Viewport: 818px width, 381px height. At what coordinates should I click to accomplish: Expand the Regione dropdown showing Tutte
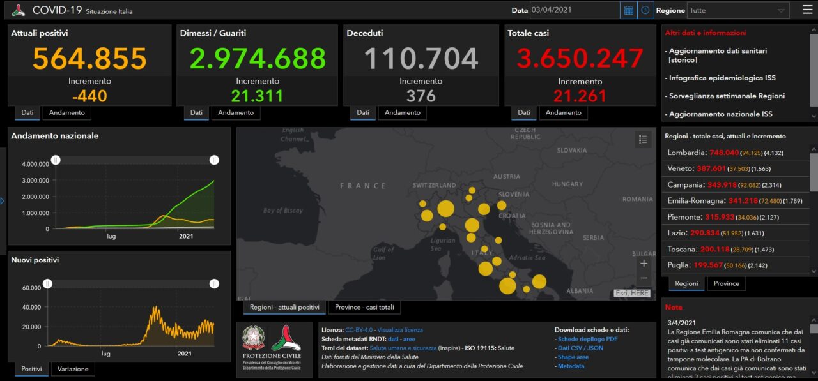[x=737, y=10]
